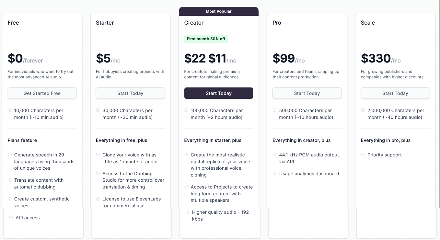This screenshot has height=240, width=440.
Task: Click the Most Popular banner
Action: click(x=219, y=11)
